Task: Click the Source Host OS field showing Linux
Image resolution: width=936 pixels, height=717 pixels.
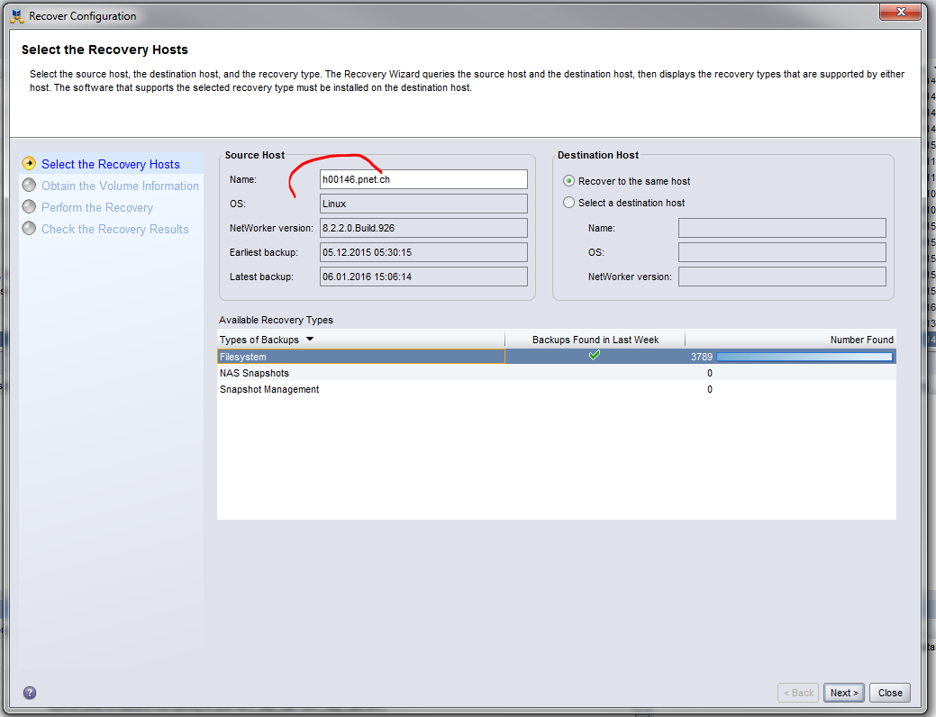Action: click(423, 204)
